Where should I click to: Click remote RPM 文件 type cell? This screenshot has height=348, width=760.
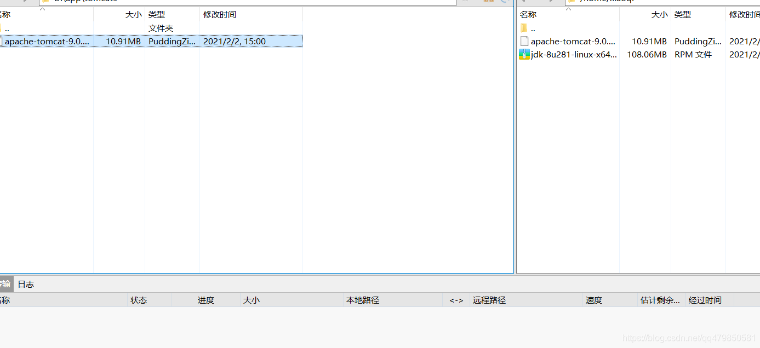[x=693, y=54]
